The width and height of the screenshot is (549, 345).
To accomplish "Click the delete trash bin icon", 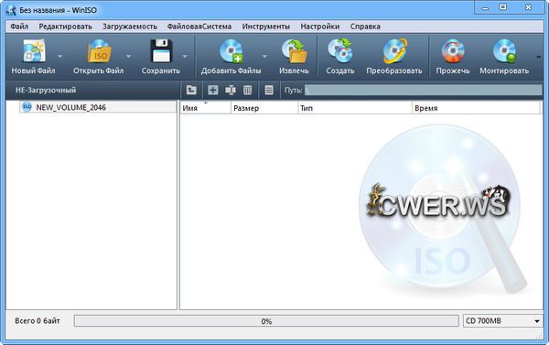I will pyautogui.click(x=248, y=90).
